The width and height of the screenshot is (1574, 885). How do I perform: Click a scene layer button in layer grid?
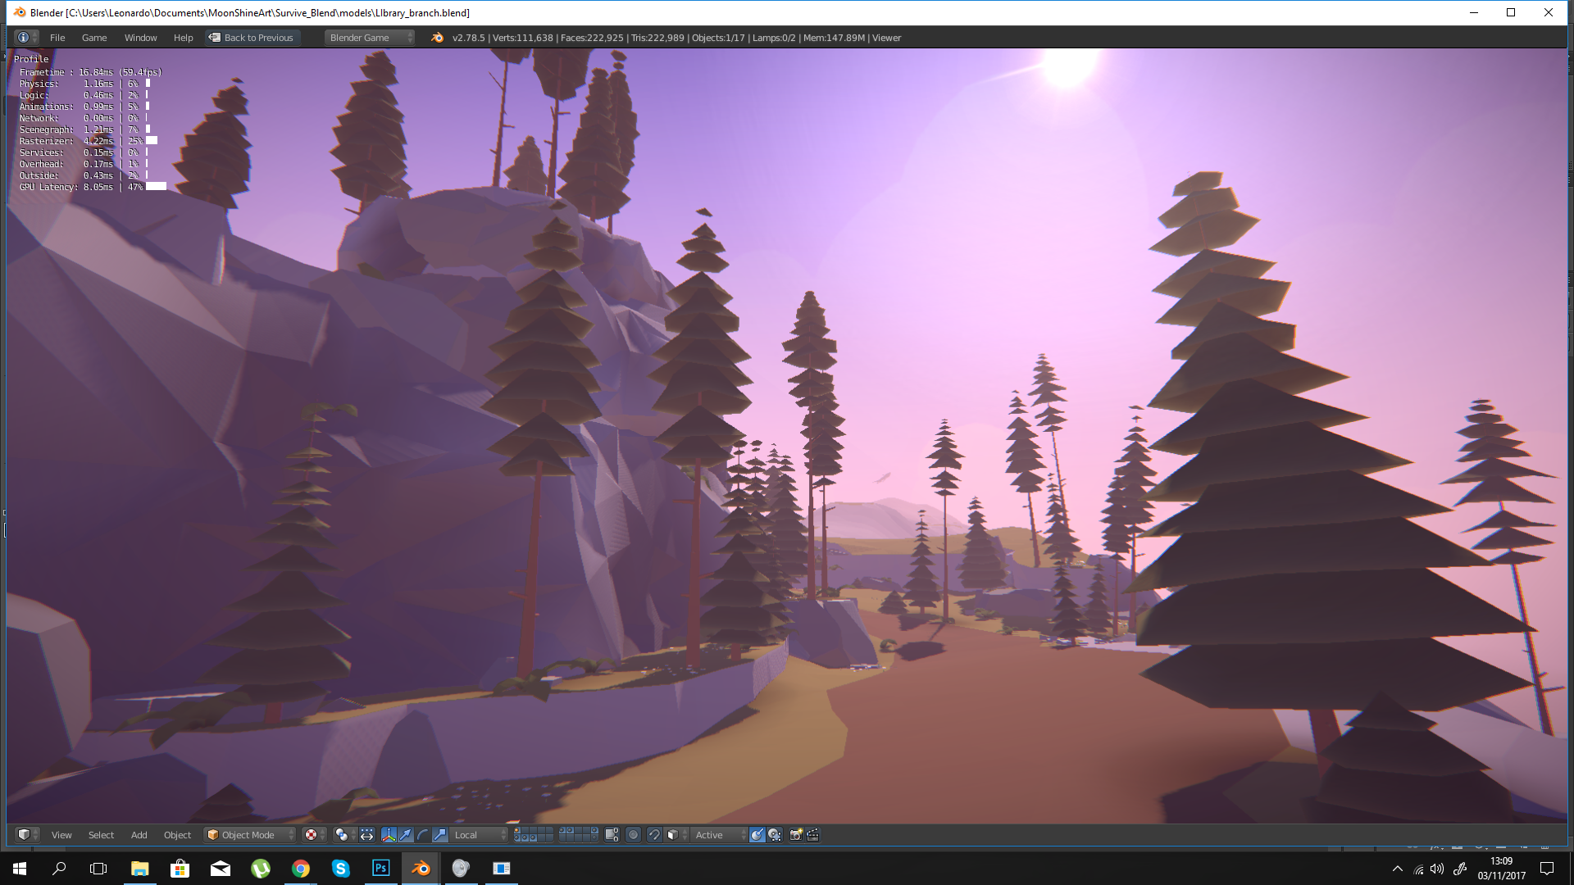[518, 832]
